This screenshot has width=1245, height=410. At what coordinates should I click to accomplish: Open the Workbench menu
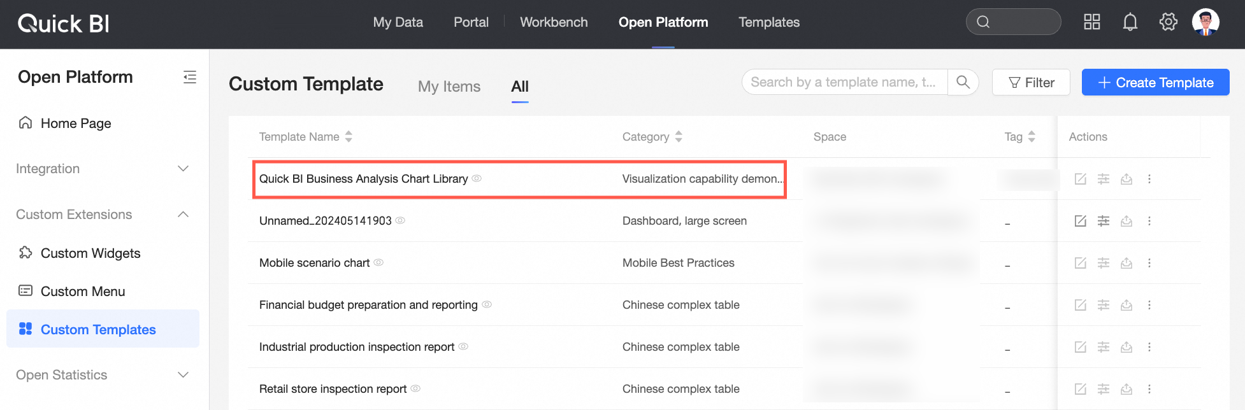pos(554,22)
